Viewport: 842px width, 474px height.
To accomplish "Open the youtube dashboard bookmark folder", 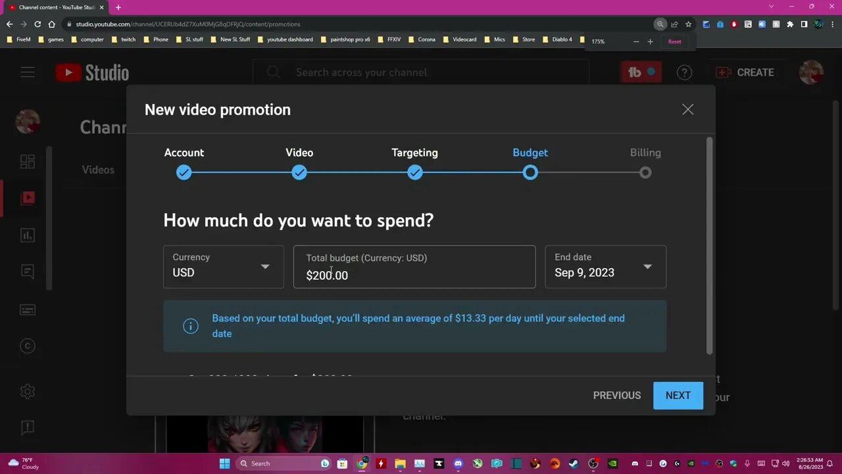I will 285,39.
